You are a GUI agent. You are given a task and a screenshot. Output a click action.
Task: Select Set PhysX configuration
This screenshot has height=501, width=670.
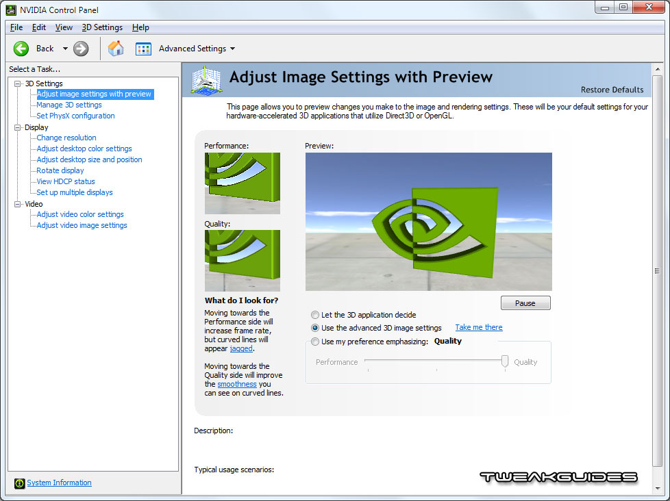(75, 116)
